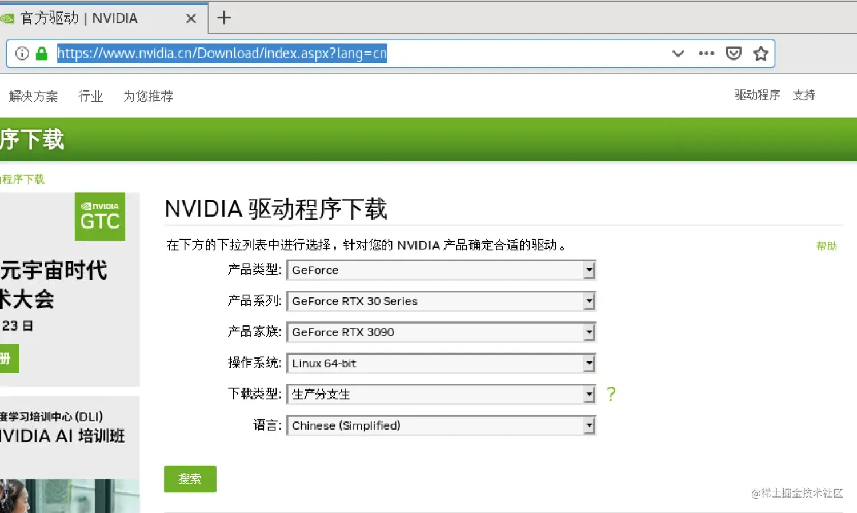Image resolution: width=857 pixels, height=513 pixels.
Task: Expand address bar suggestions with the chevron
Action: [x=678, y=53]
